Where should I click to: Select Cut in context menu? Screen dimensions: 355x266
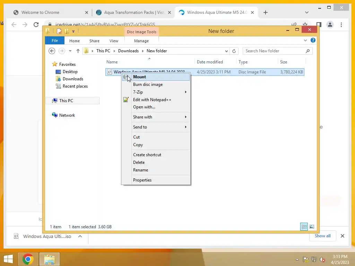point(156,137)
